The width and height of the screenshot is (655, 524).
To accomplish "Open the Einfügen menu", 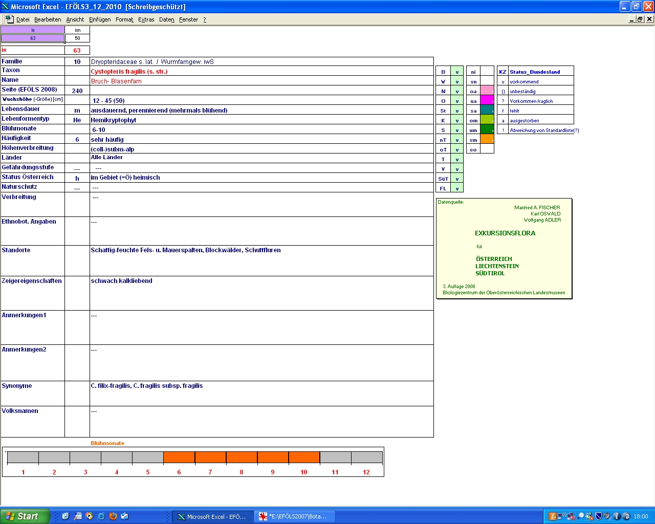I will pos(100,19).
